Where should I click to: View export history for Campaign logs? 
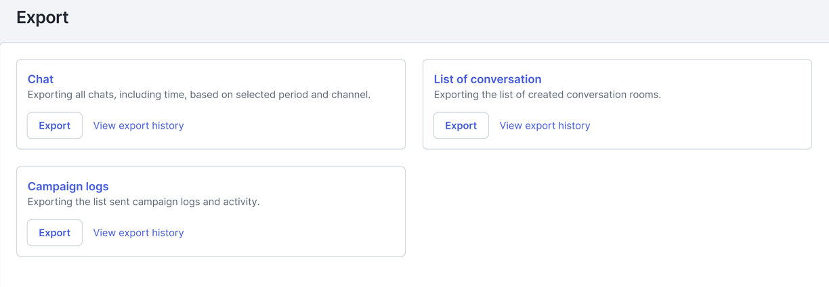tap(138, 233)
